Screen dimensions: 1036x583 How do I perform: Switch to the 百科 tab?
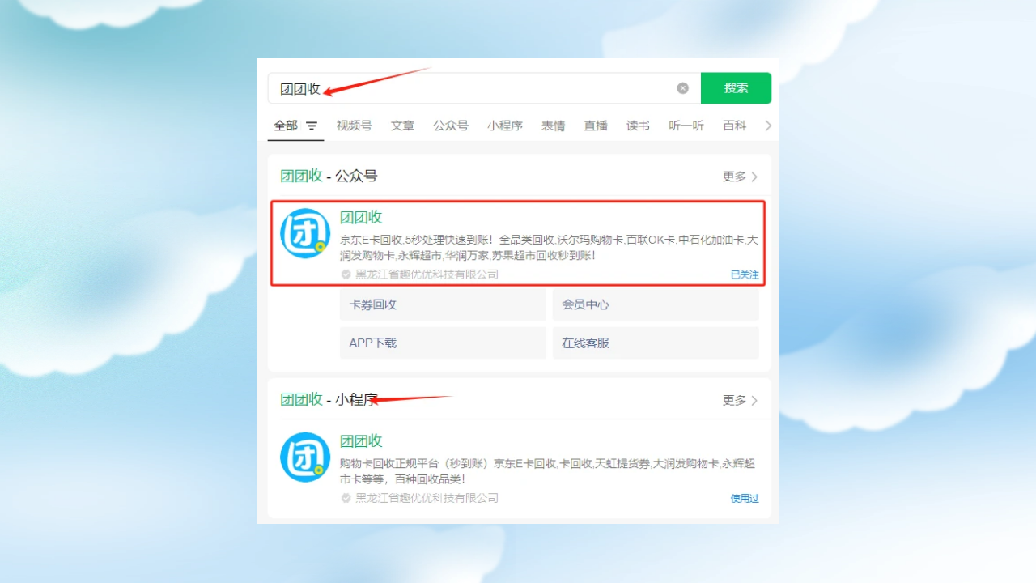click(734, 126)
